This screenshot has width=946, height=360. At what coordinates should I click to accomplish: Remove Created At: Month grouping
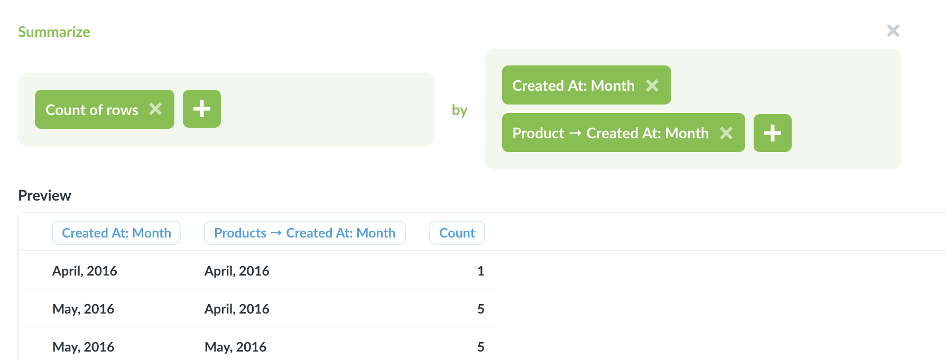click(x=652, y=85)
